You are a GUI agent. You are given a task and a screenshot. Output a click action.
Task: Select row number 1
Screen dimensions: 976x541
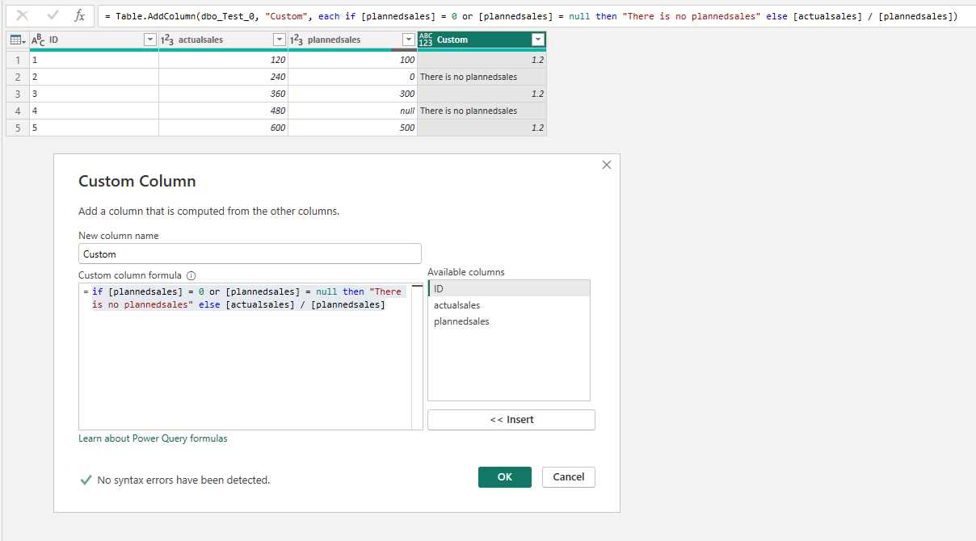(17, 60)
